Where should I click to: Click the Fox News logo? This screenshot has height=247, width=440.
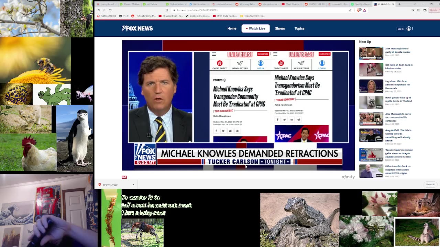tap(137, 28)
